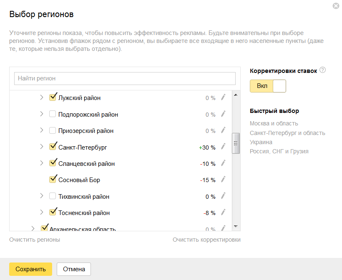Edit bid adjustment for Приозерский район
Image resolution: width=342 pixels, height=280 pixels.
tap(223, 130)
